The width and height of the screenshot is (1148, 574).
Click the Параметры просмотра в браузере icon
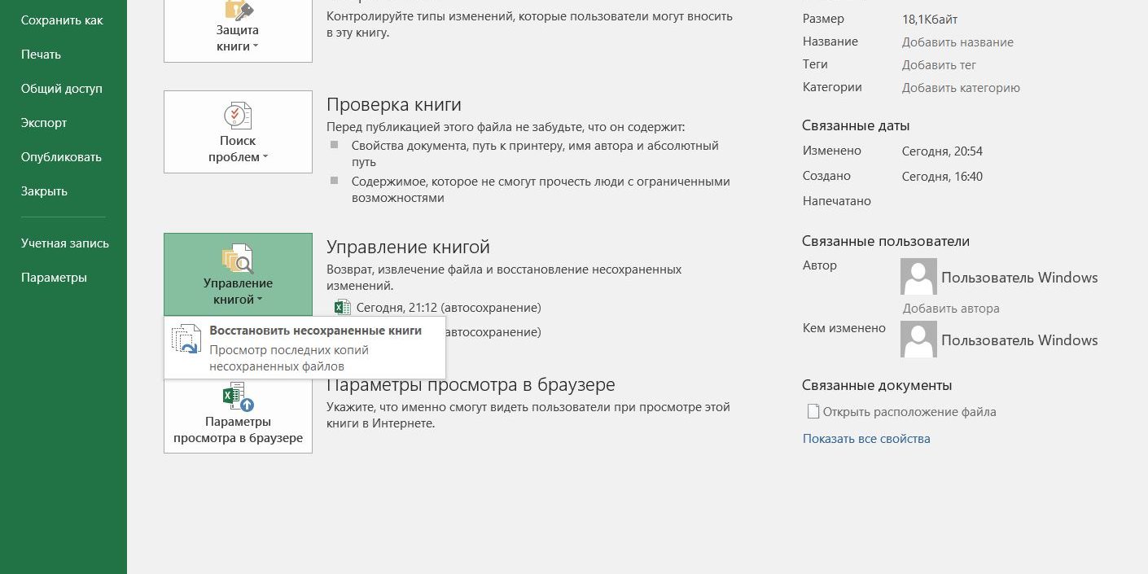[x=238, y=399]
